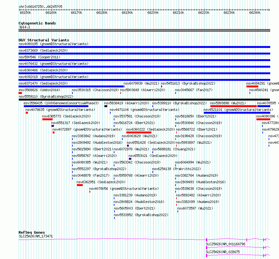
Task: Click nsv4072897 gnomADStructuralVariants label
Action: 87,129
